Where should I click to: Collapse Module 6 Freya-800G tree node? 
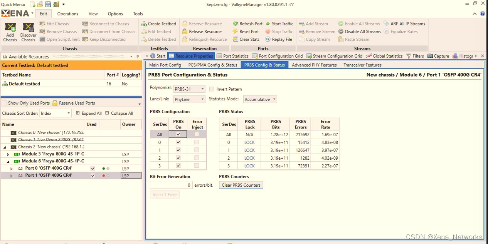pos(8,161)
